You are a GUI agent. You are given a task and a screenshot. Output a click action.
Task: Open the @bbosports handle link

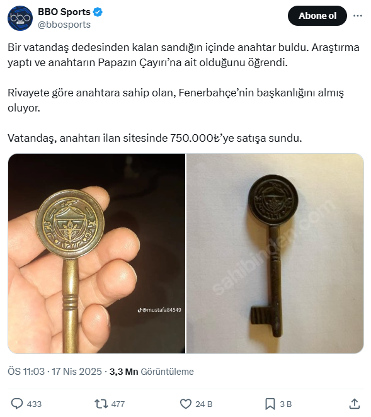64,25
